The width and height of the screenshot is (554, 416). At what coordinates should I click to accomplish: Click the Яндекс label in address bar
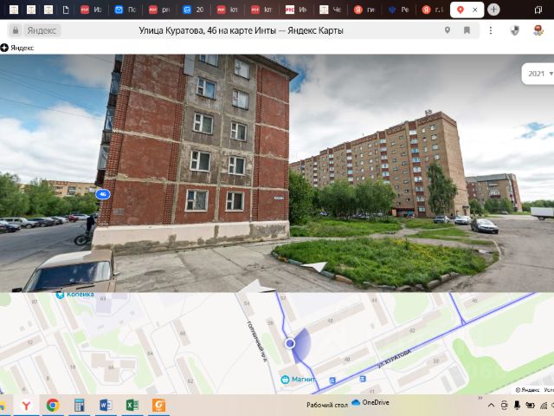pyautogui.click(x=42, y=30)
